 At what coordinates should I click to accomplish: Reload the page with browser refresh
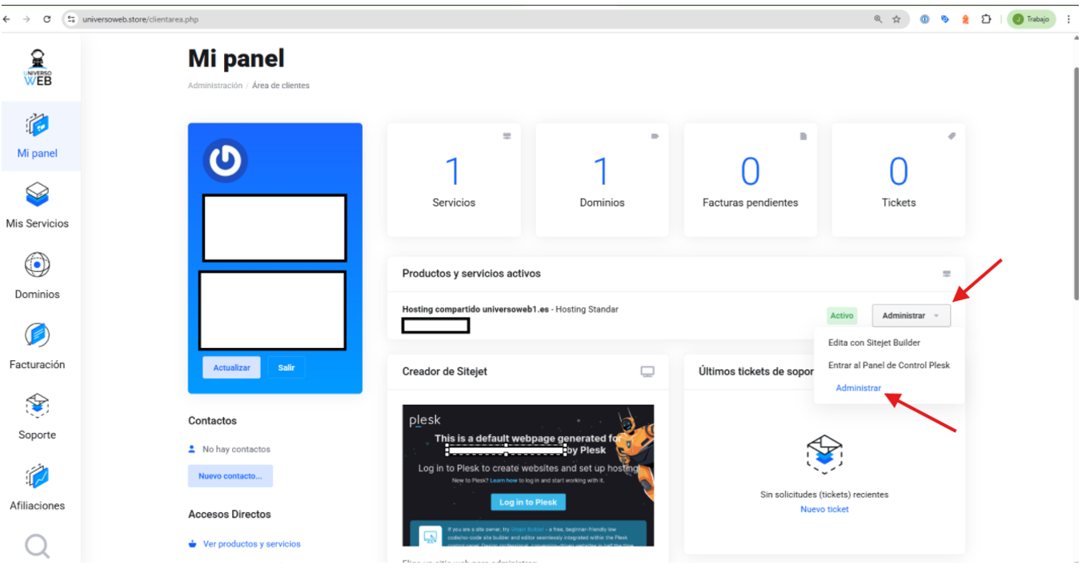[47, 19]
